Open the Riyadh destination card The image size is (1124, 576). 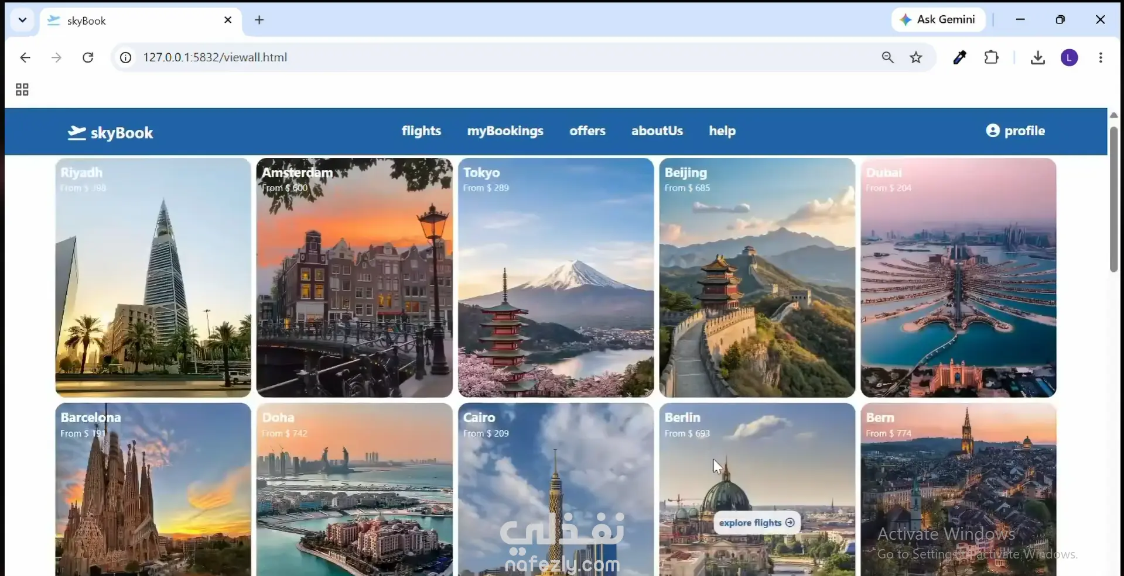tap(153, 278)
